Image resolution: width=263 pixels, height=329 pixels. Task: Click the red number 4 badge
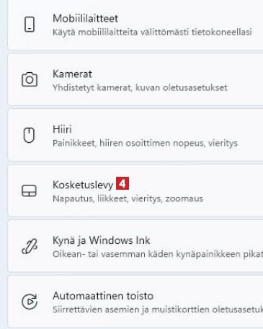(122, 183)
